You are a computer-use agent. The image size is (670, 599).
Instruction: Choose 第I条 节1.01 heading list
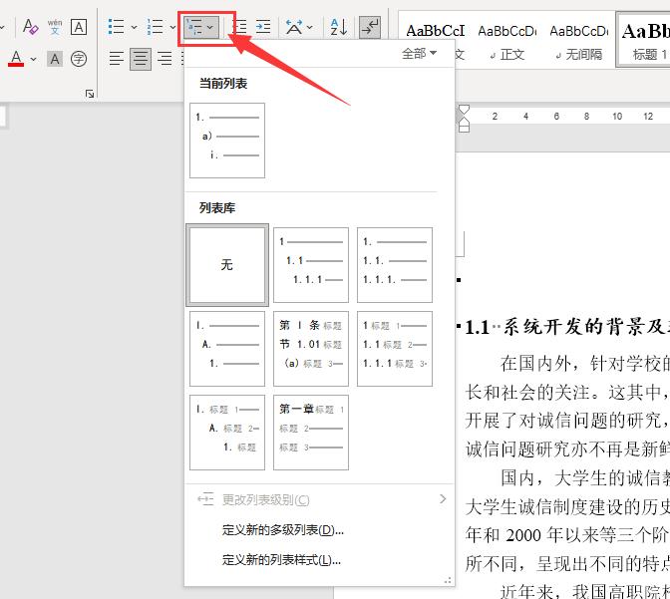coord(311,349)
